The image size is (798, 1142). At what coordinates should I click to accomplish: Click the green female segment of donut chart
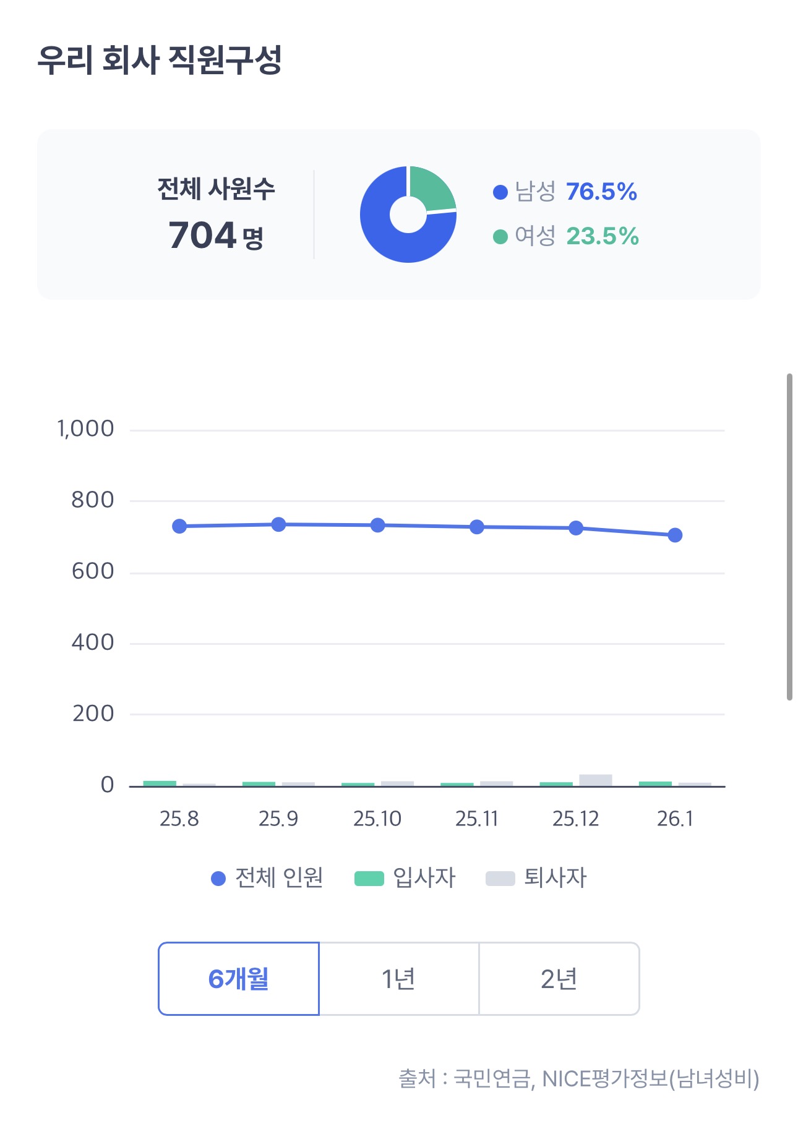[431, 188]
